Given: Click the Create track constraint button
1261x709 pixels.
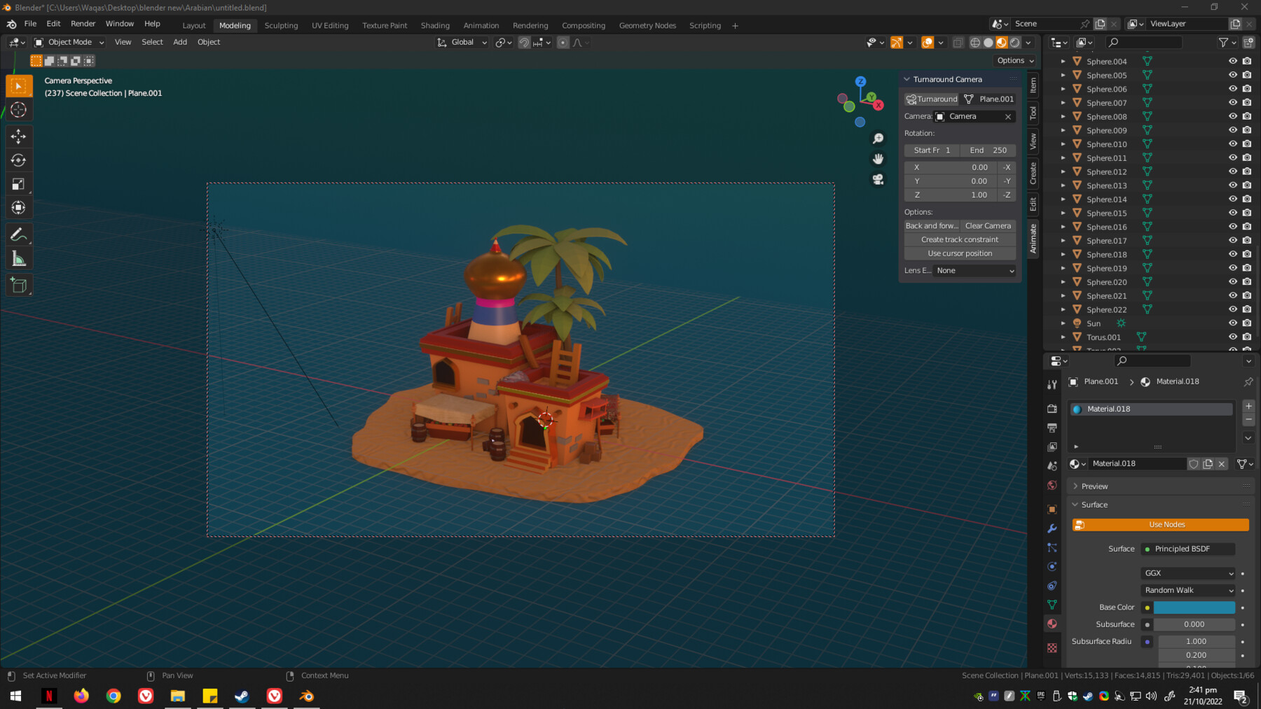Looking at the screenshot, I should click(959, 239).
